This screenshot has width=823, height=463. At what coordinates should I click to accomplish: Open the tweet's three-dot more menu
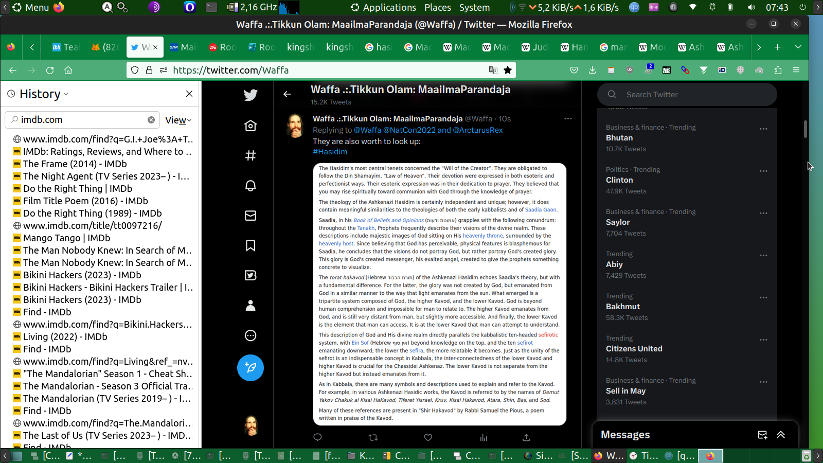[x=568, y=119]
